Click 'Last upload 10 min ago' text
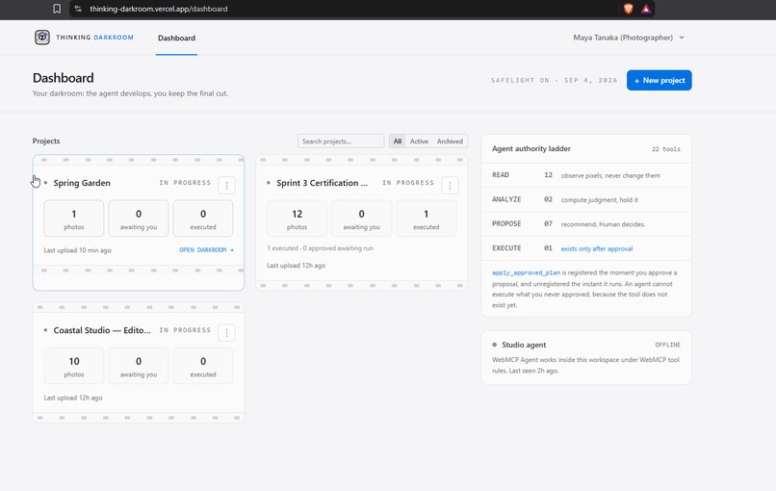776x491 pixels. 77,250
